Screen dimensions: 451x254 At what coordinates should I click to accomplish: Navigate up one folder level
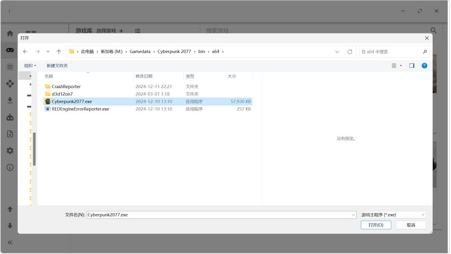pyautogui.click(x=59, y=51)
